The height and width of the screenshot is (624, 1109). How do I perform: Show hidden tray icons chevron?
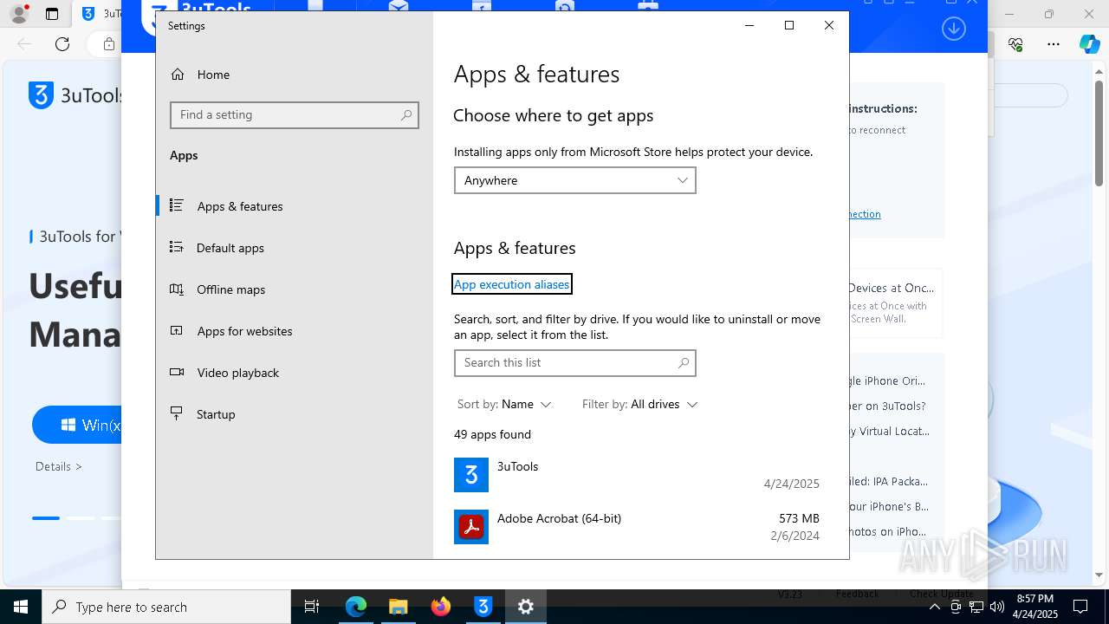(935, 607)
